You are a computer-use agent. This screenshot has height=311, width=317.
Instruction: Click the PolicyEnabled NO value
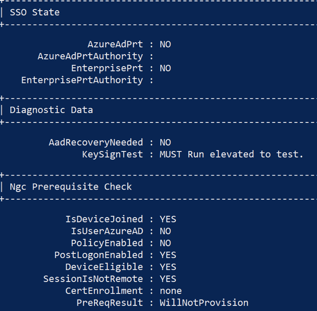165,243
